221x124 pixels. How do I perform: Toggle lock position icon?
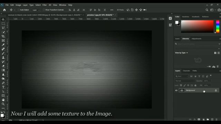coord(188,85)
